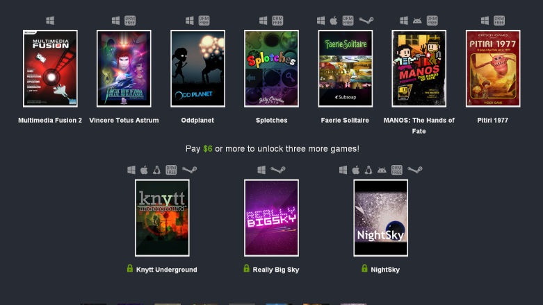Click DRM Free badge above NightSky
This screenshot has width=543, height=305.
coord(397,170)
